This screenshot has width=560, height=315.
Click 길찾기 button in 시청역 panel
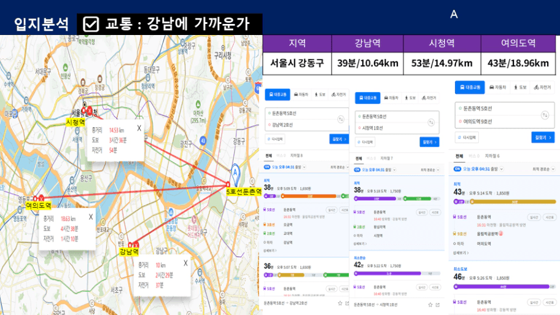tap(429, 142)
